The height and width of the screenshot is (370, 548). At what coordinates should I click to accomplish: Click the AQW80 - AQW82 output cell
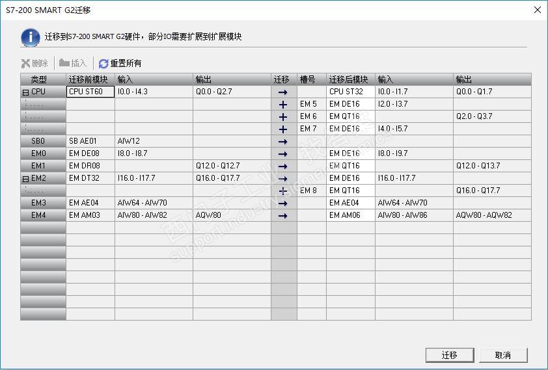coord(492,215)
